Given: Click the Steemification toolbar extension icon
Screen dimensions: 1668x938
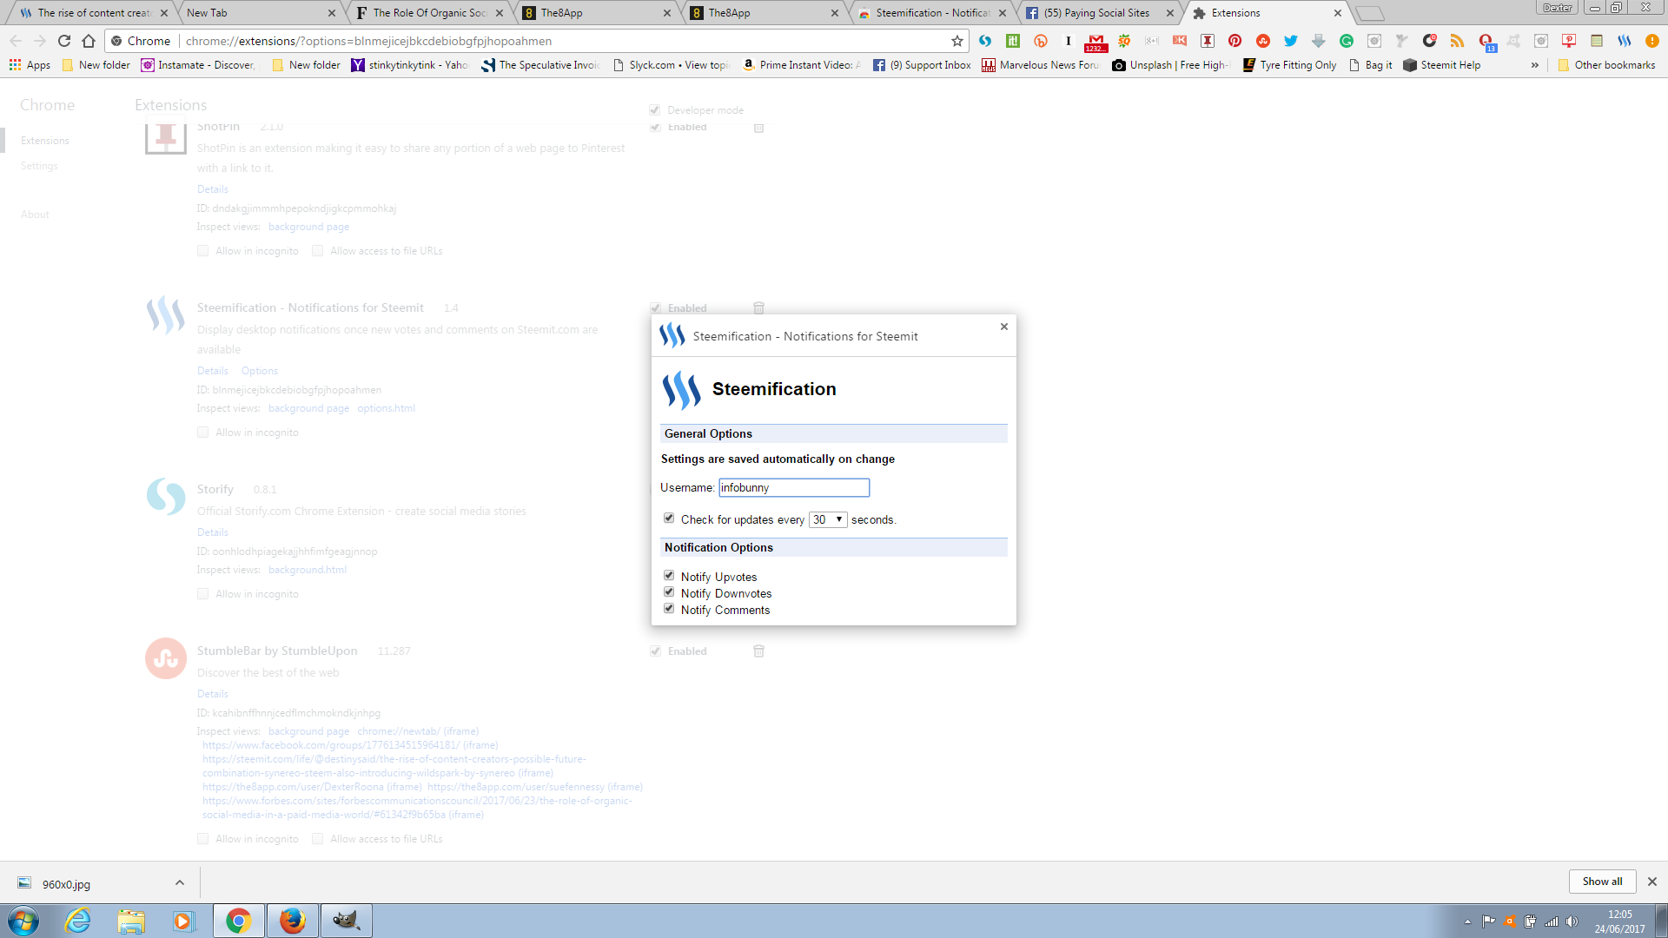Looking at the screenshot, I should coord(1624,41).
